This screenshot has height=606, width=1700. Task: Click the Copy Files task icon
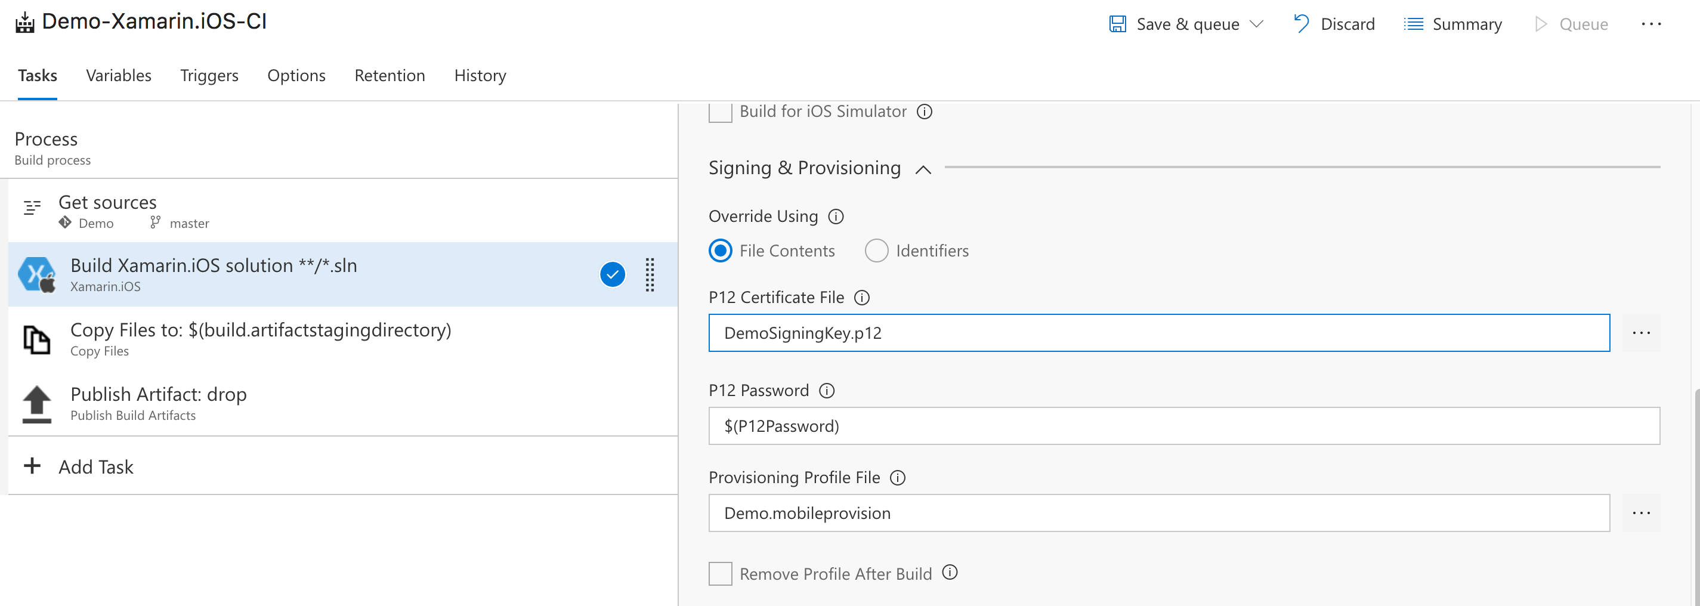(x=37, y=338)
